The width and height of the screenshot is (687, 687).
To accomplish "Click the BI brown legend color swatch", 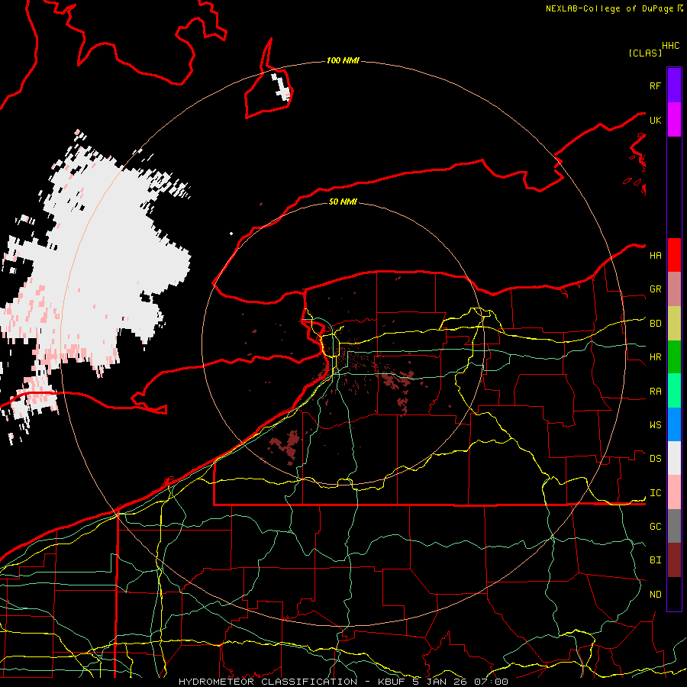I will pos(674,560).
